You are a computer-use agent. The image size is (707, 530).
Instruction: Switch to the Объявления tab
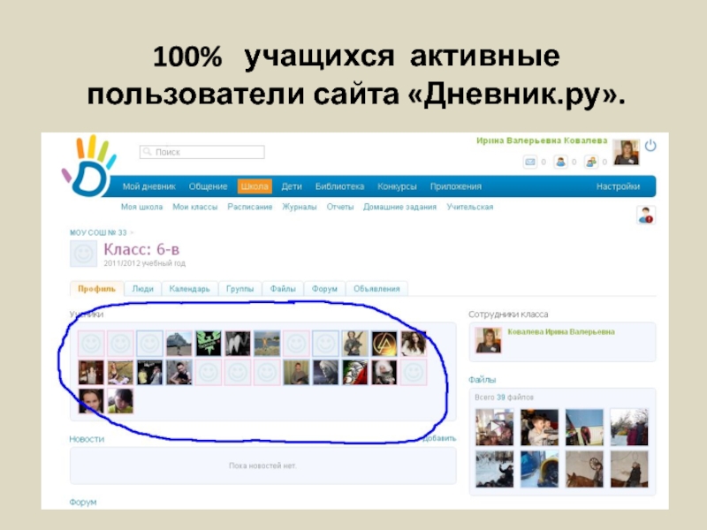376,289
